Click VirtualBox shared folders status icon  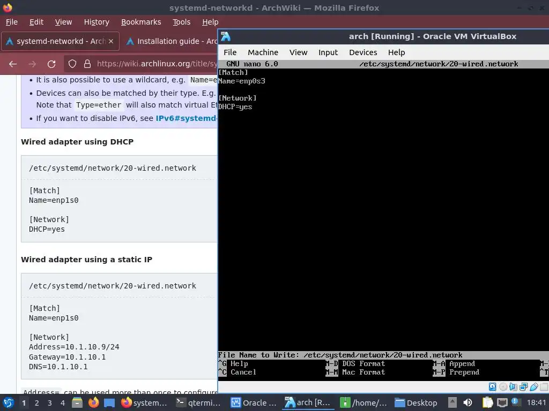coord(544,386)
